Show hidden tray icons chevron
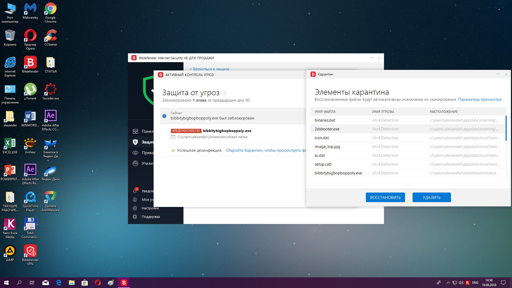The image size is (512, 288). [x=448, y=283]
